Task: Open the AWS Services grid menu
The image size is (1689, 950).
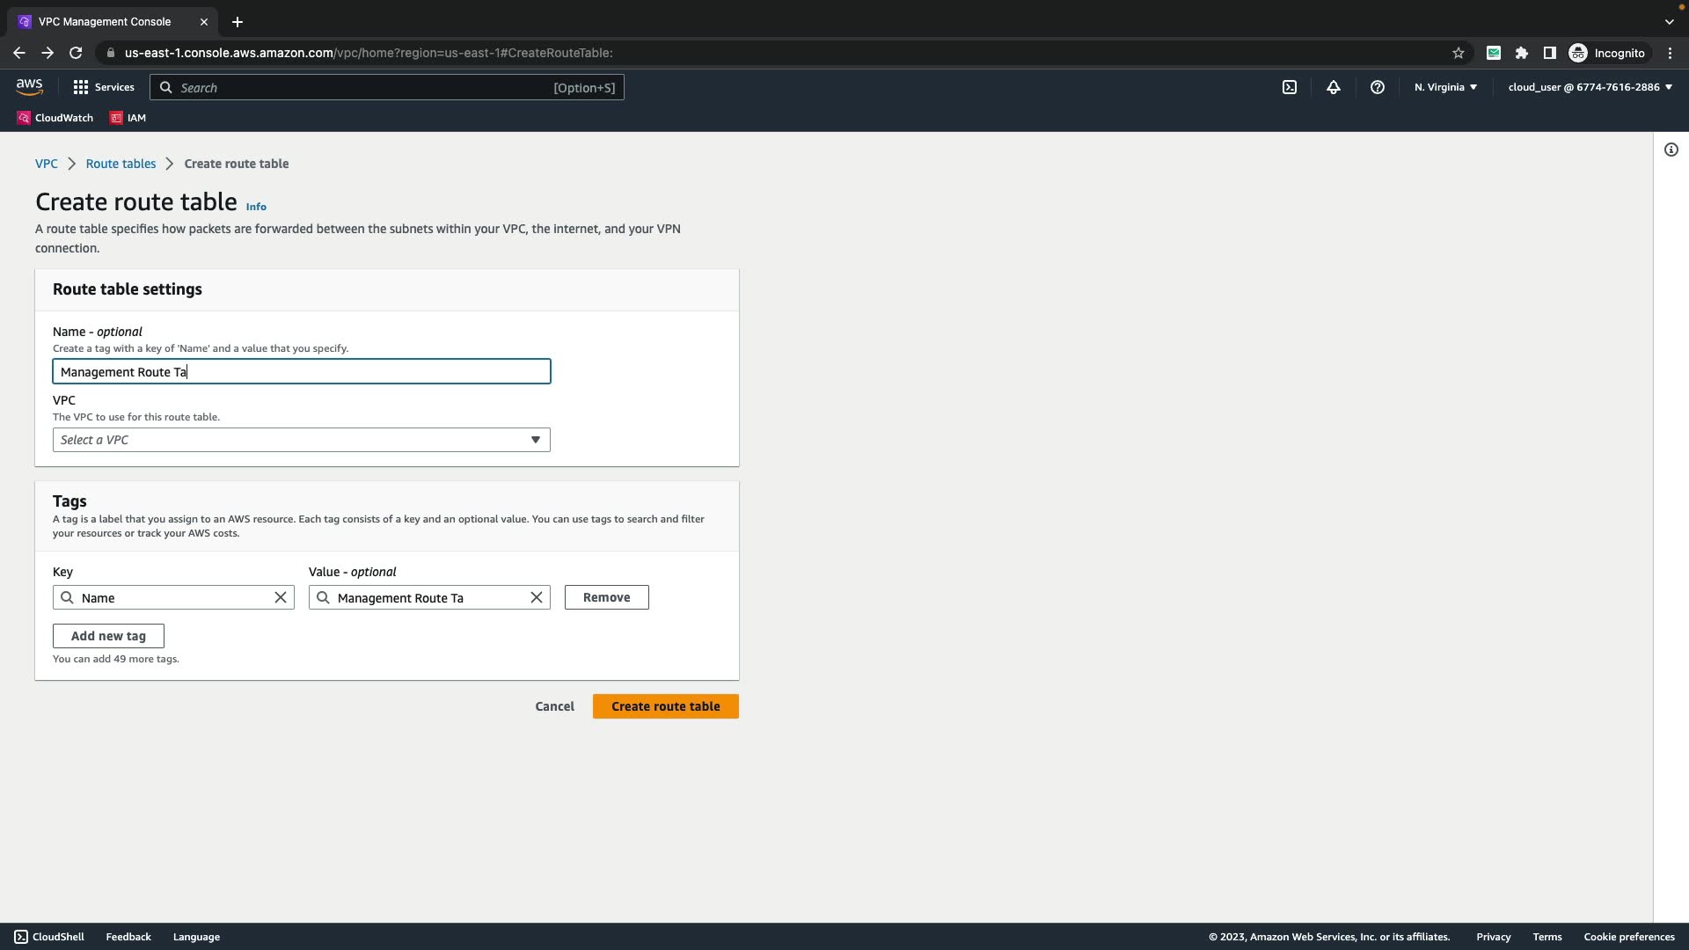Action: pyautogui.click(x=104, y=87)
